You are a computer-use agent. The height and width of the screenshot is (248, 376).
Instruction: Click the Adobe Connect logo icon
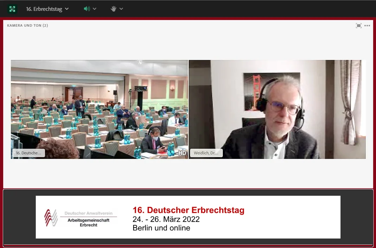pyautogui.click(x=12, y=9)
